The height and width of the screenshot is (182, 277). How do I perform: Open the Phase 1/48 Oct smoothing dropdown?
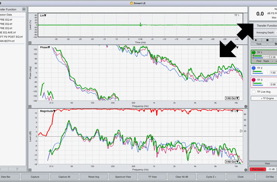pyautogui.click(x=232, y=98)
